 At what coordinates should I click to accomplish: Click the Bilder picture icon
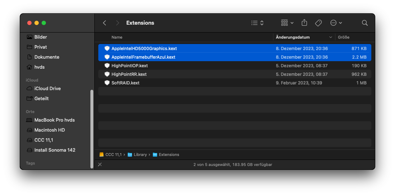click(29, 37)
